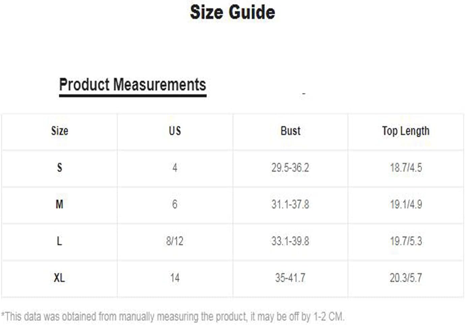Click top length value 19.7/5.3
Viewport: 465px width, 325px height.
click(x=406, y=241)
